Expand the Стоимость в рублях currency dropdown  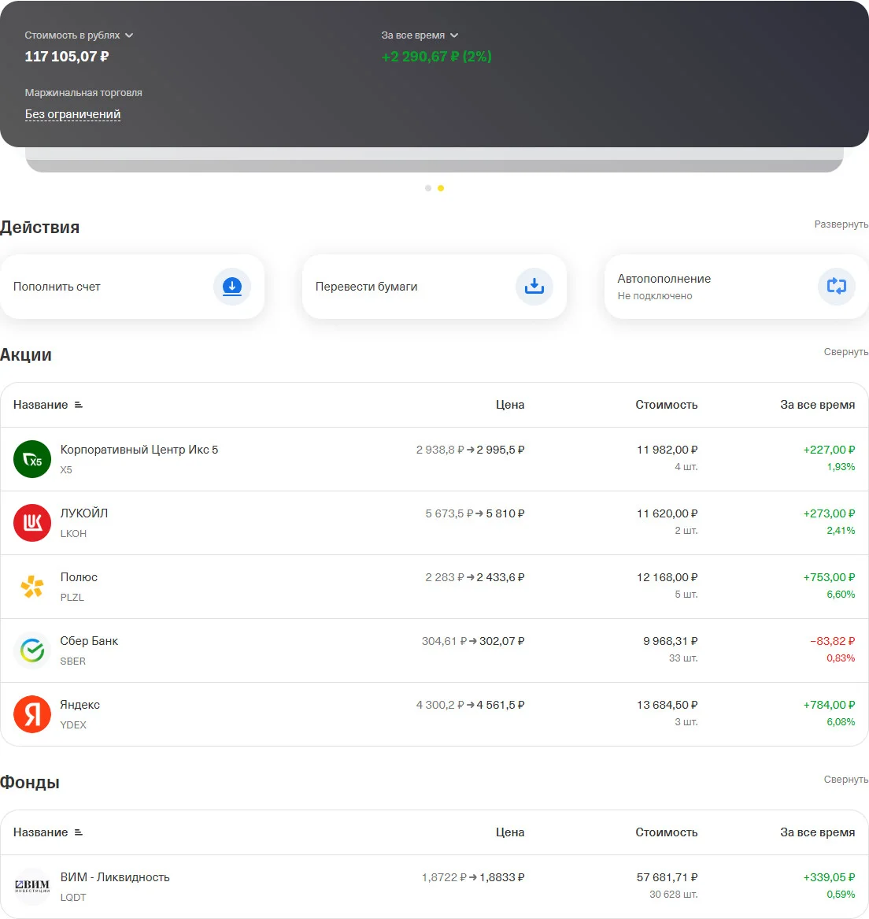point(79,35)
